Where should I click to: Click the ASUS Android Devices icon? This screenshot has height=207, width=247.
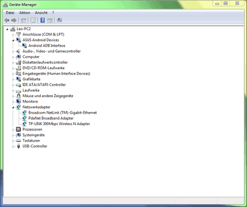pyautogui.click(x=19, y=40)
